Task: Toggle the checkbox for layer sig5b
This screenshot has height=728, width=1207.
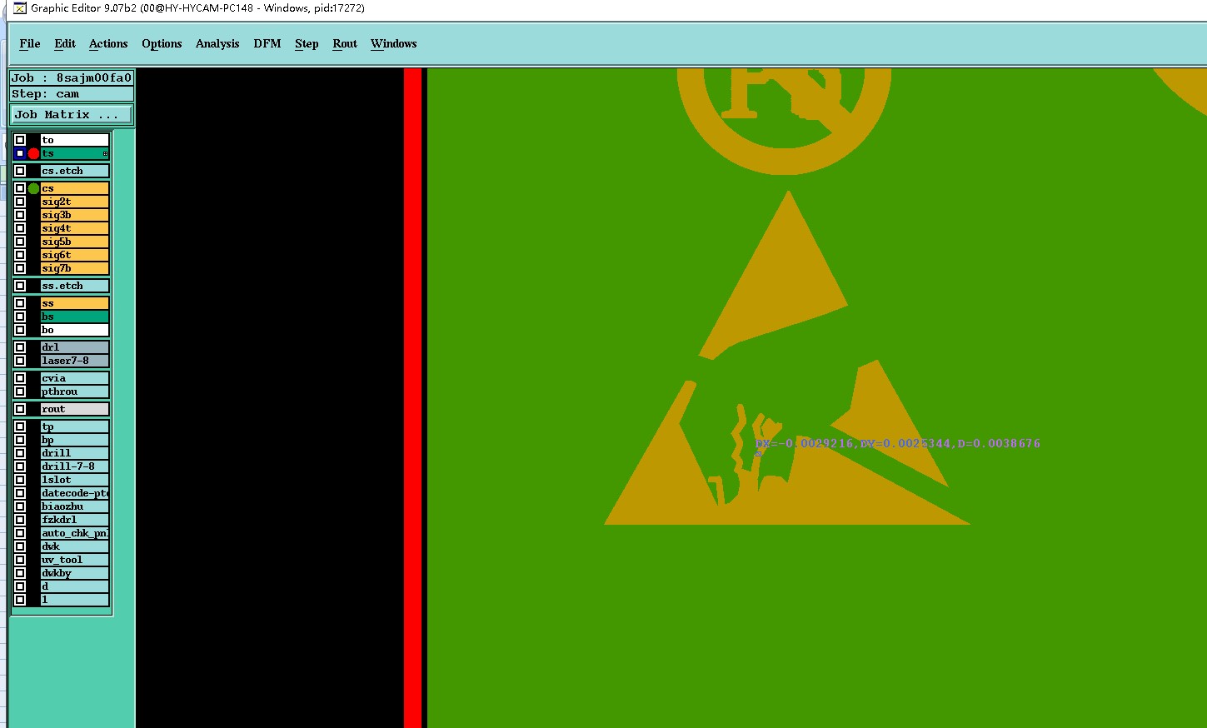Action: [x=20, y=242]
